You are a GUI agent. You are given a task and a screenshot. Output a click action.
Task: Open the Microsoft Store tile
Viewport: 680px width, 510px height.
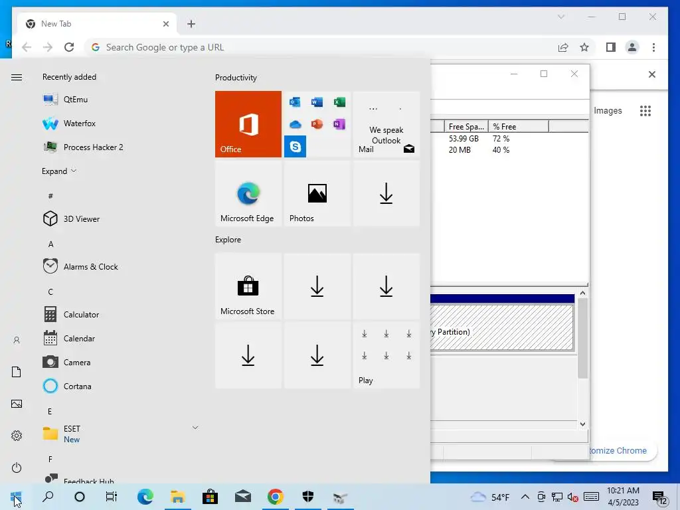pyautogui.click(x=248, y=286)
